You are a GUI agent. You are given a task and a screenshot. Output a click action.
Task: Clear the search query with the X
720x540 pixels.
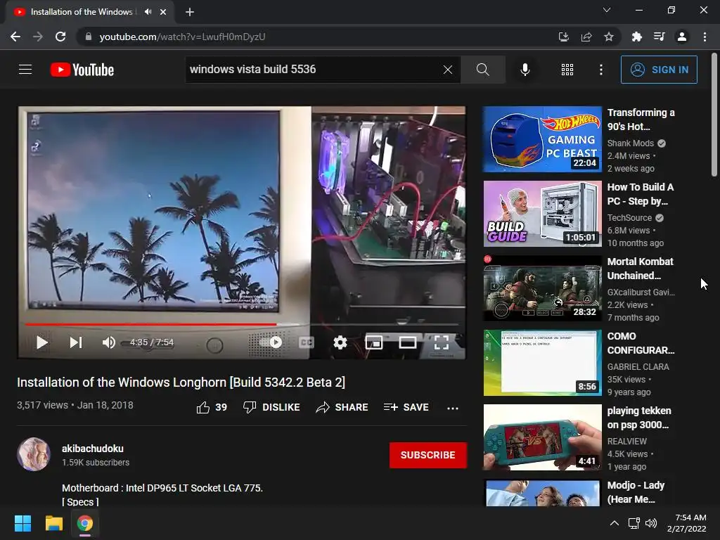pyautogui.click(x=448, y=70)
